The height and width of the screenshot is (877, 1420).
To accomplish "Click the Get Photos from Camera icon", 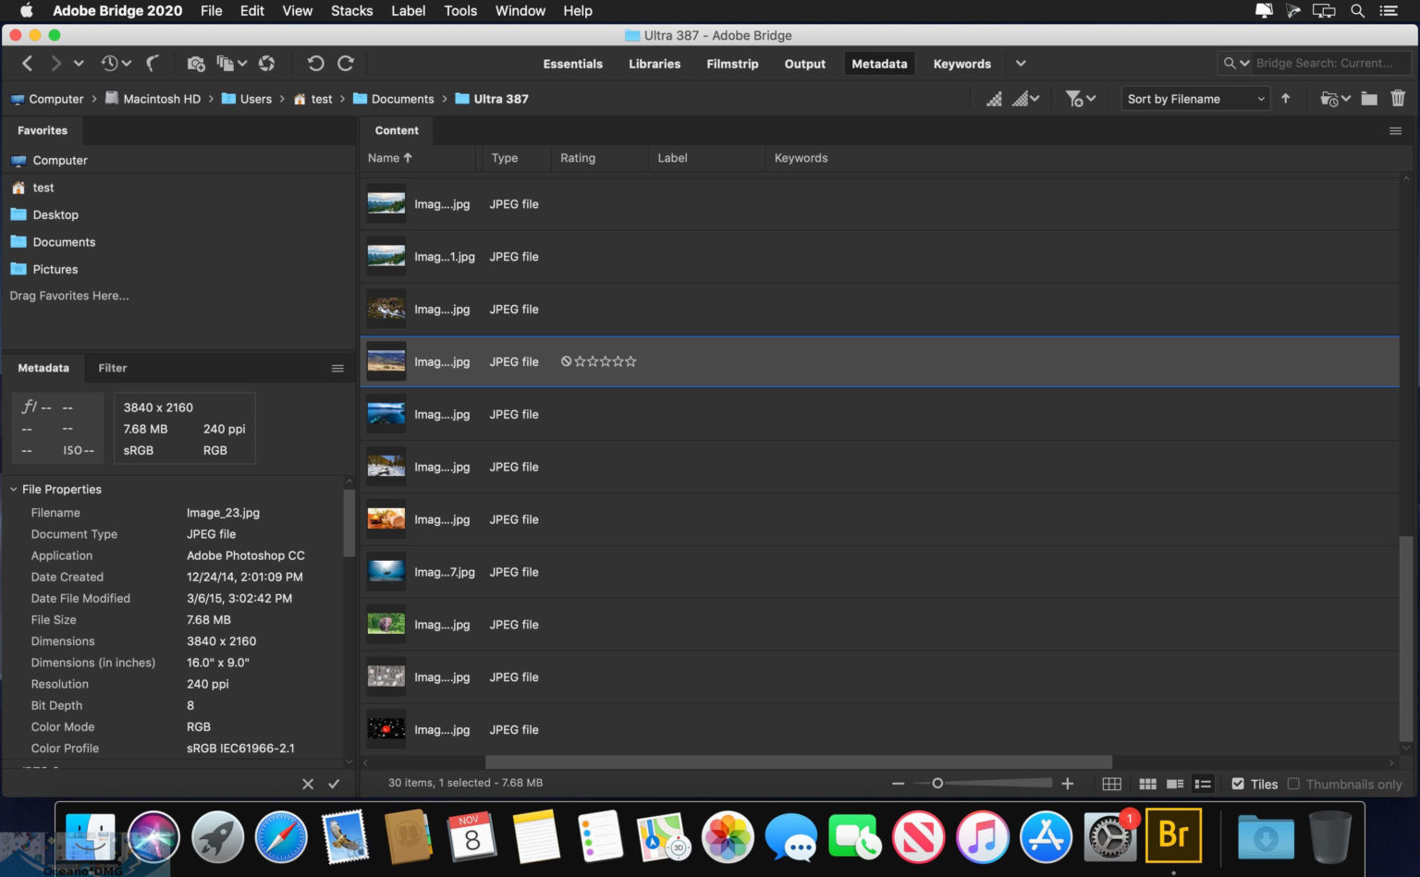I will coord(195,64).
